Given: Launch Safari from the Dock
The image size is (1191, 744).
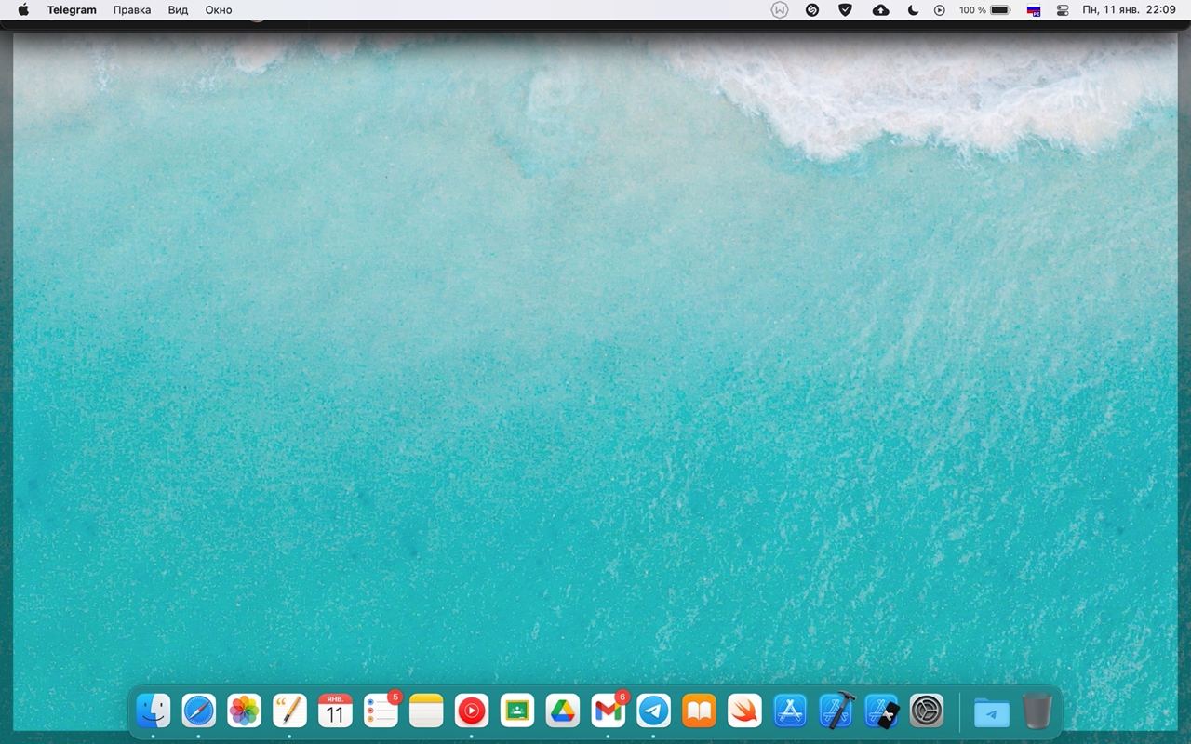Looking at the screenshot, I should [199, 711].
